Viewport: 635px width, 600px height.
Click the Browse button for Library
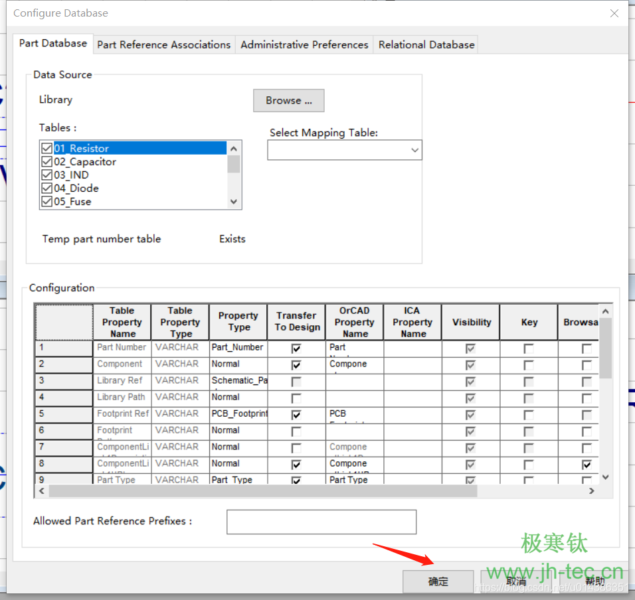coord(288,100)
